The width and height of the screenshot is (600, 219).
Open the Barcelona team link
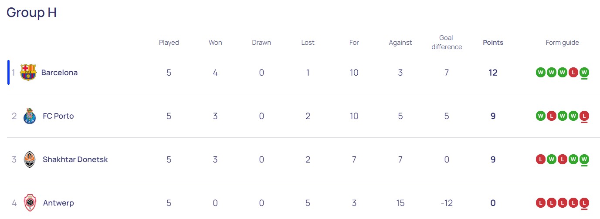pos(59,73)
